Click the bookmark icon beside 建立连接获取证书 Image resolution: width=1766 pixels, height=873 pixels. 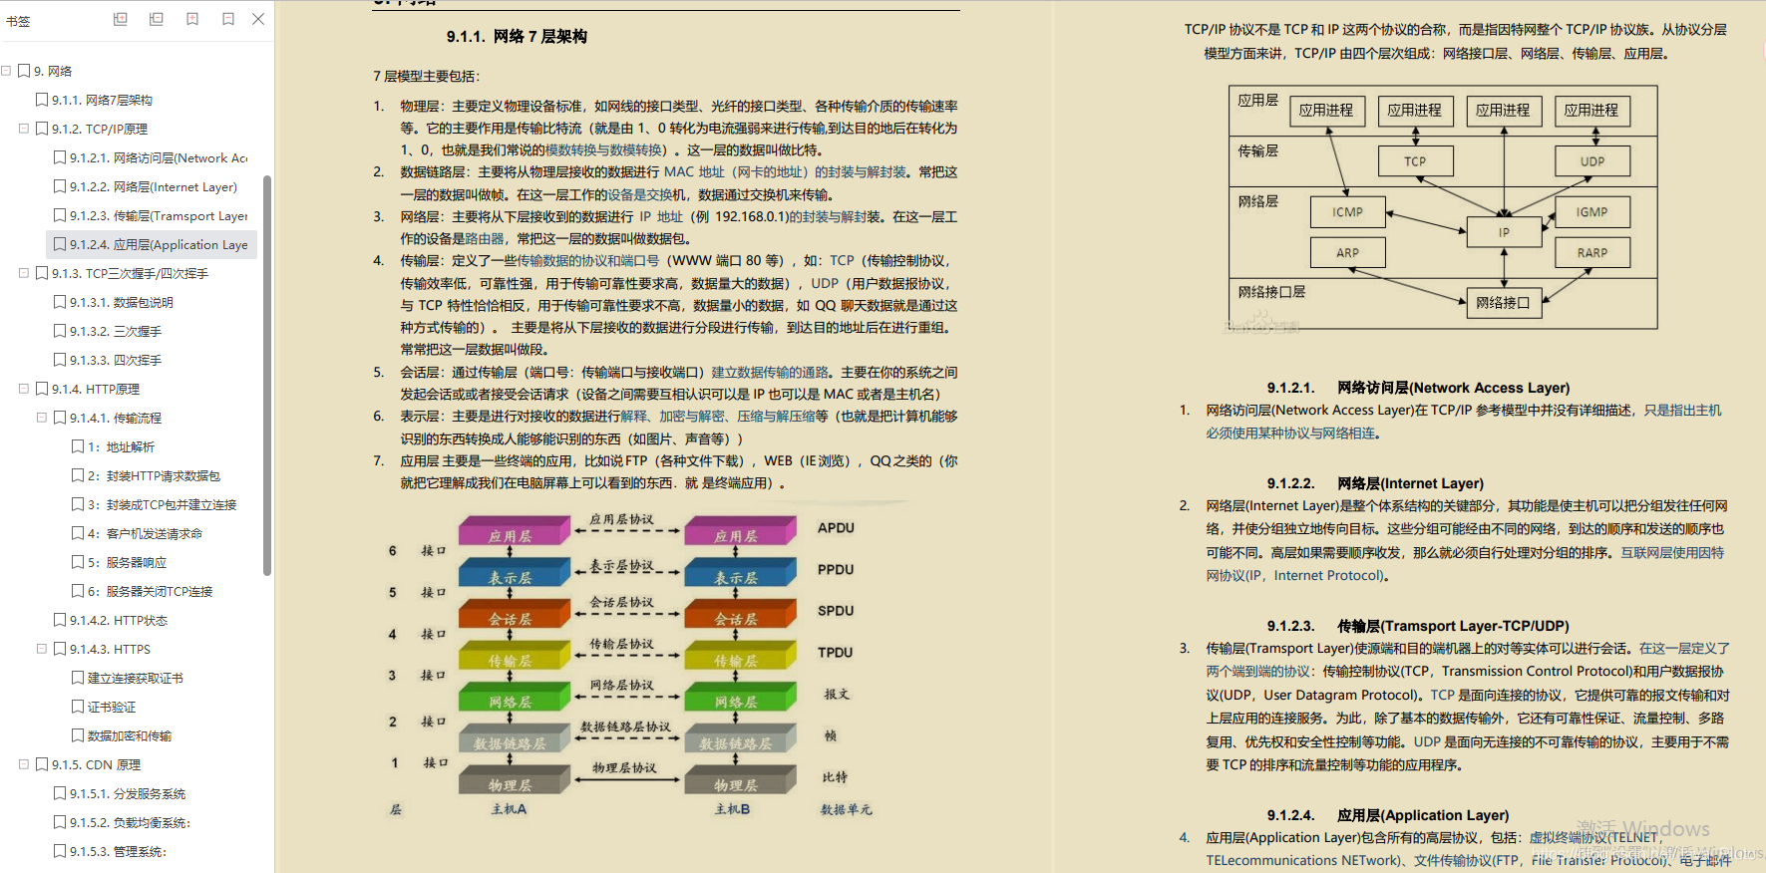pos(78,678)
